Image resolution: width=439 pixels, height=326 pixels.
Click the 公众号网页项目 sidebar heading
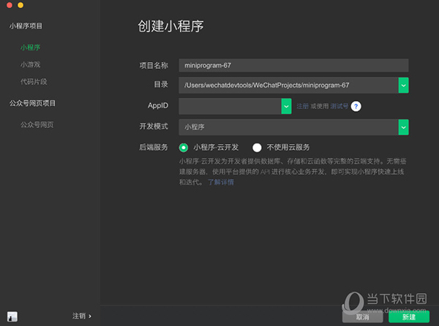tap(32, 103)
